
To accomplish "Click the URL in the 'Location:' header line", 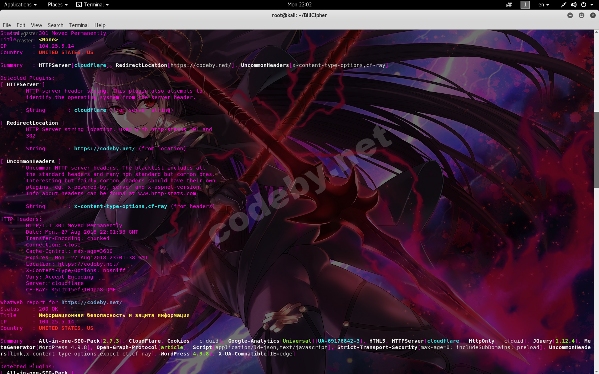I will point(88,264).
